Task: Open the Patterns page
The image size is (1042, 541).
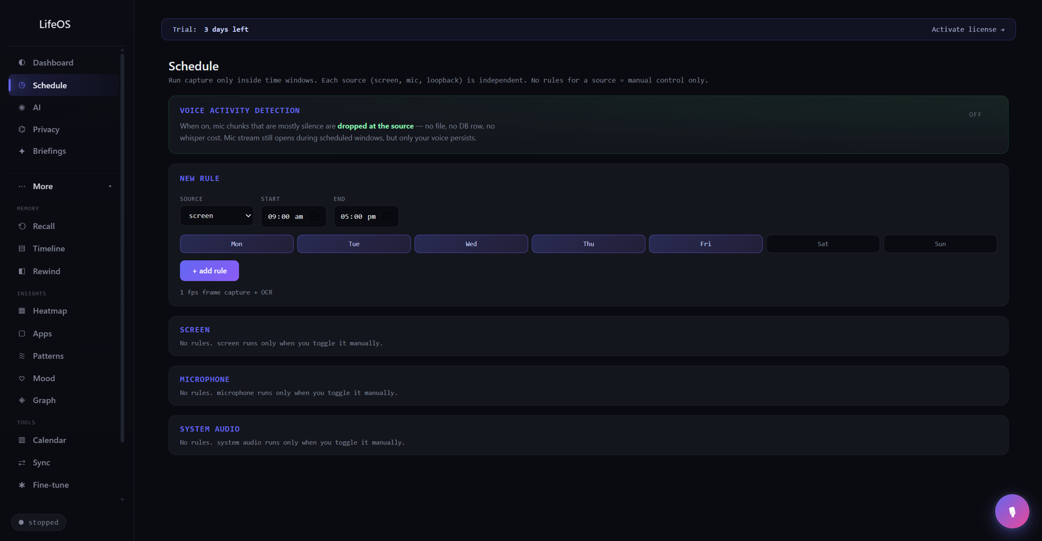Action: [63, 356]
